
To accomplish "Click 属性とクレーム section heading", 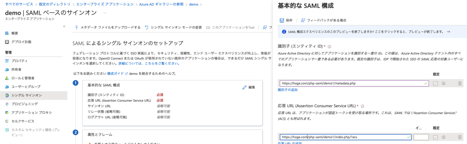I will pyautogui.click(x=100, y=134).
